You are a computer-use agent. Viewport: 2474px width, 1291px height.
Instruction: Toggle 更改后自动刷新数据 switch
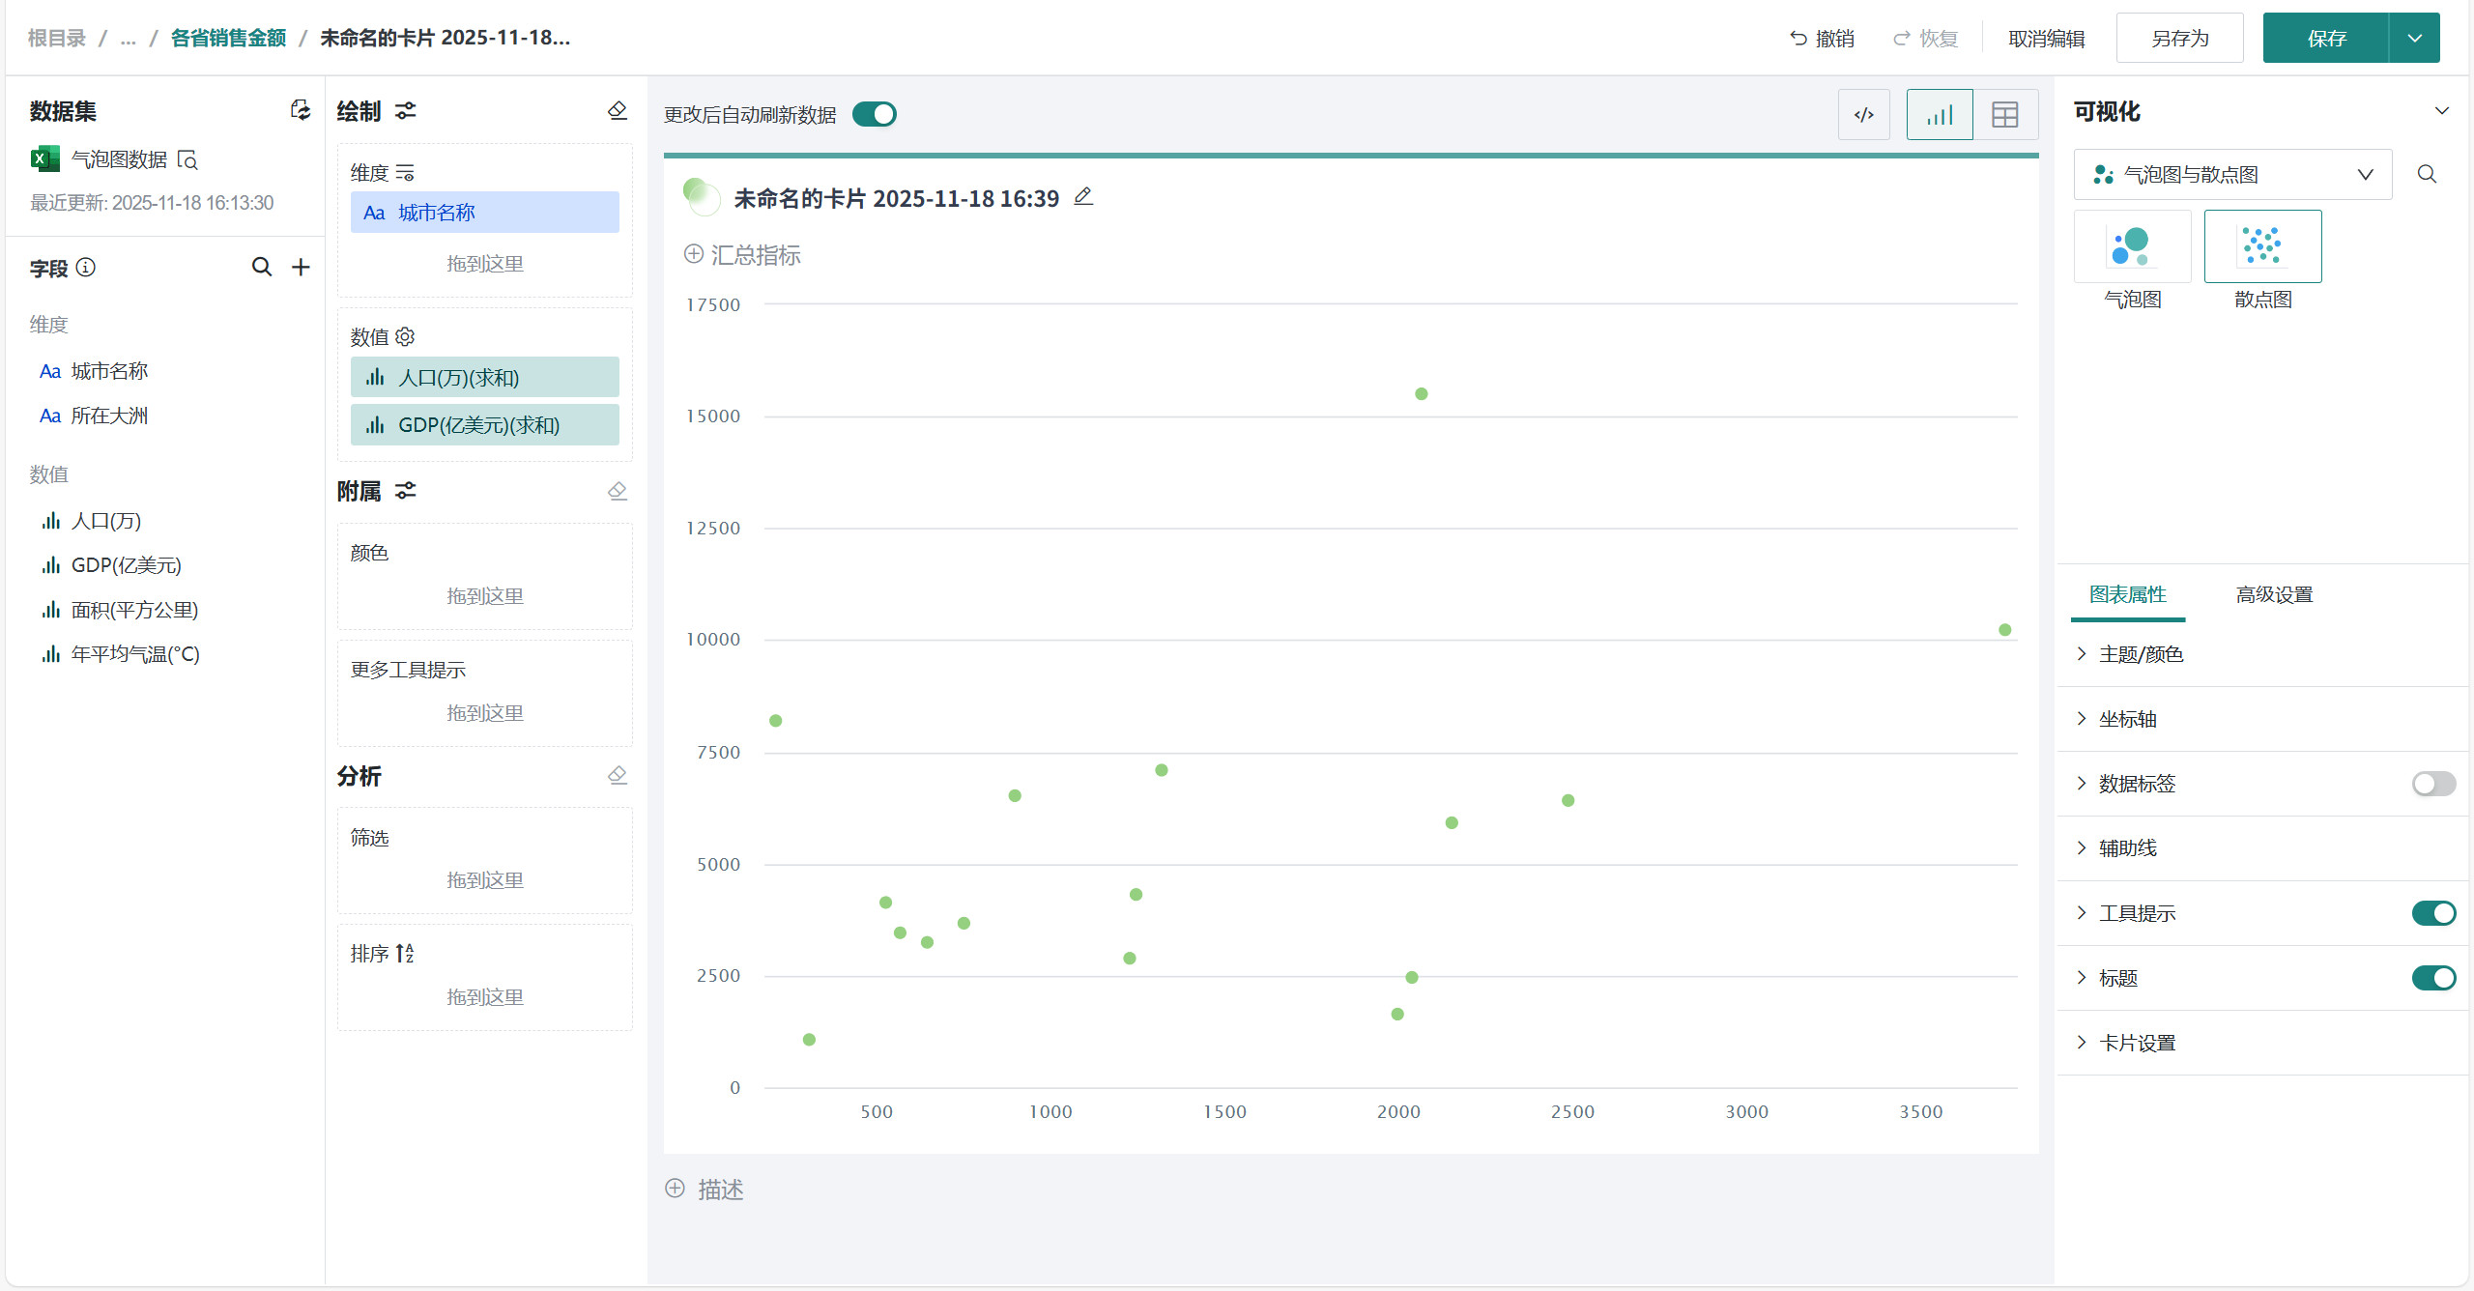875,115
